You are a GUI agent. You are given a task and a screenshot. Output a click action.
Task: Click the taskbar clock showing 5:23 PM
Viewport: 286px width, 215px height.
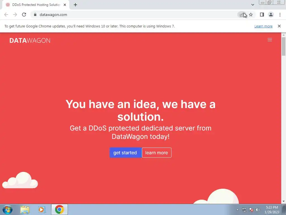[x=272, y=210]
